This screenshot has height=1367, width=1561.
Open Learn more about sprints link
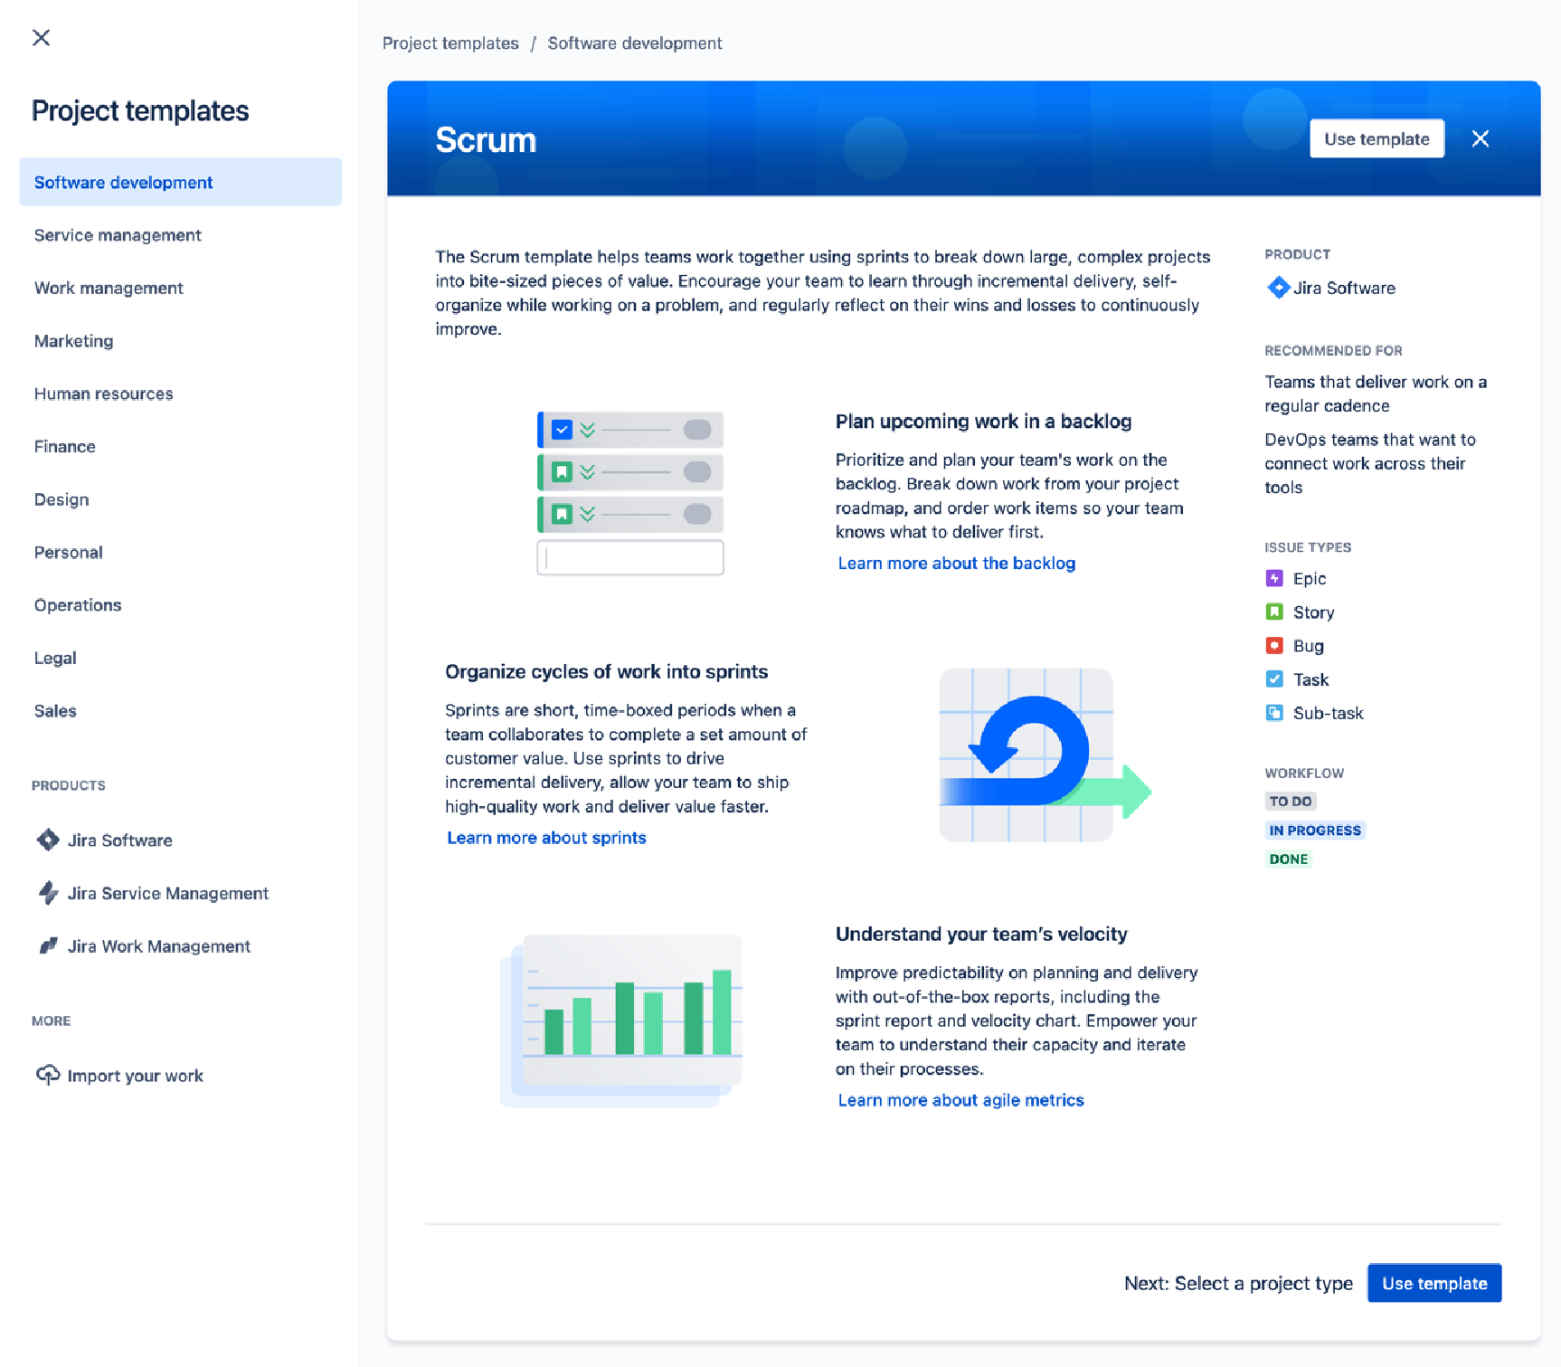point(546,838)
